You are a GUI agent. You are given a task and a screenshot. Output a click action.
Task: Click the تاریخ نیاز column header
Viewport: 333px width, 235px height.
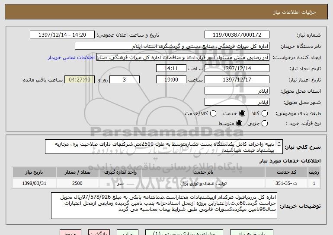pos(34,172)
